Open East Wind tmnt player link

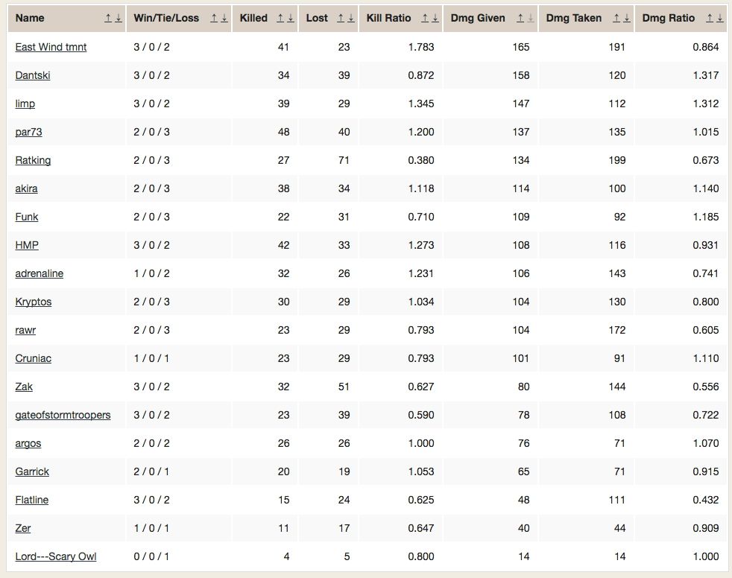tap(51, 47)
